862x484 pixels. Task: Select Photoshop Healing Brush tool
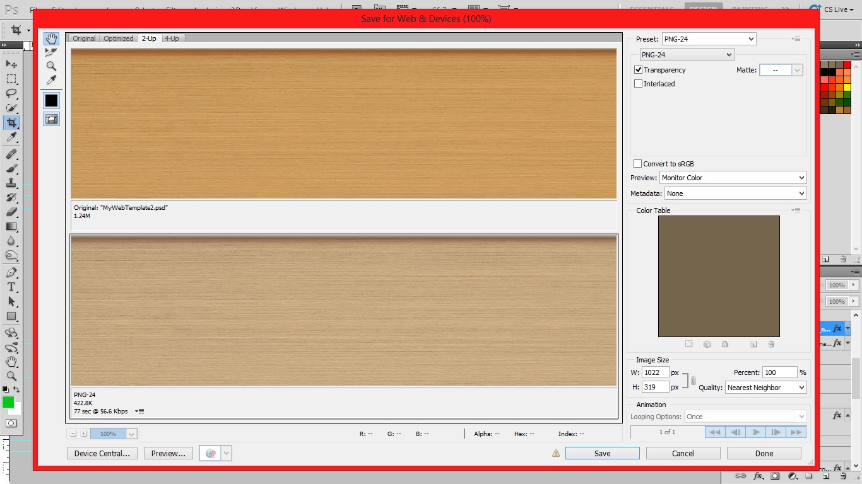pos(11,154)
